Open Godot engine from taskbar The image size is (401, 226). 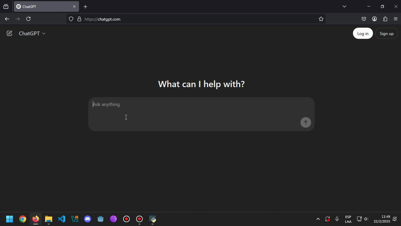[101, 219]
